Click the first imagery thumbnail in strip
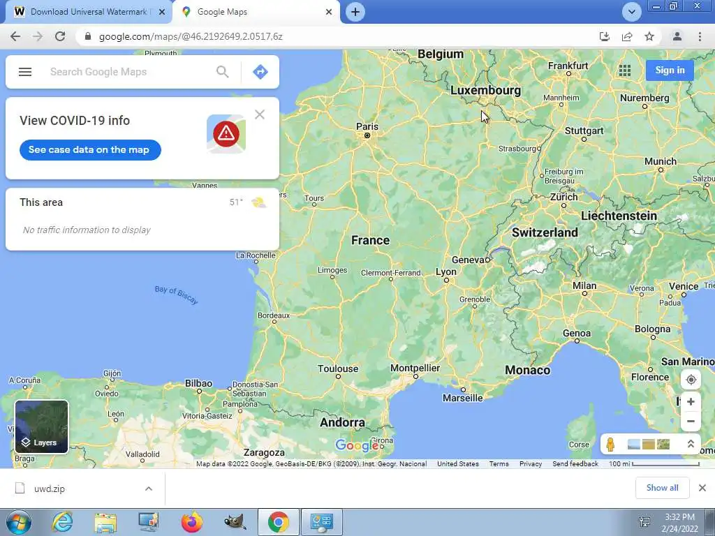The image size is (715, 536). click(x=634, y=444)
